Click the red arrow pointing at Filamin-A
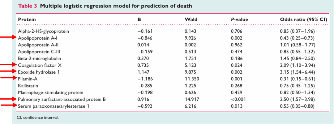Screen dimensions: 334x124 coord(8,78)
